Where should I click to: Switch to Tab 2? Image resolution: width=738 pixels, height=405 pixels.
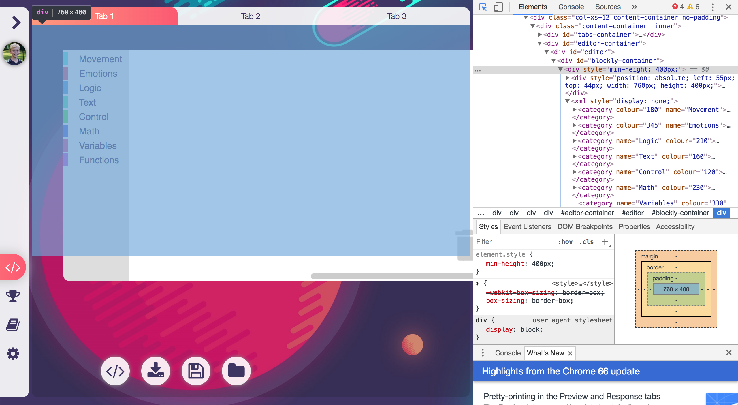[x=250, y=16]
